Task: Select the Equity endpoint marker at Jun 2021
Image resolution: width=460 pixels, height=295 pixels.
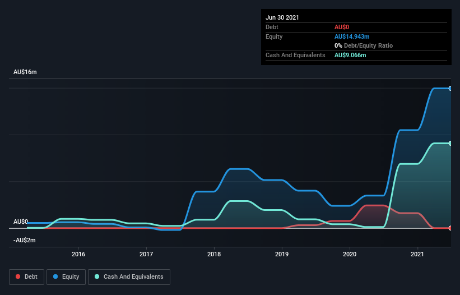Action: click(x=450, y=89)
